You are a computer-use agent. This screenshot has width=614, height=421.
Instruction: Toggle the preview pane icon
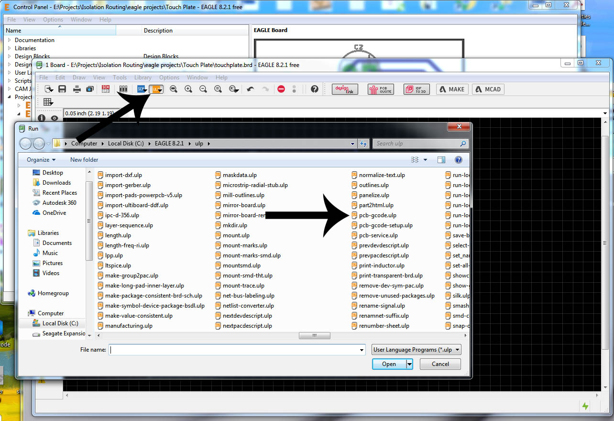[x=441, y=160]
